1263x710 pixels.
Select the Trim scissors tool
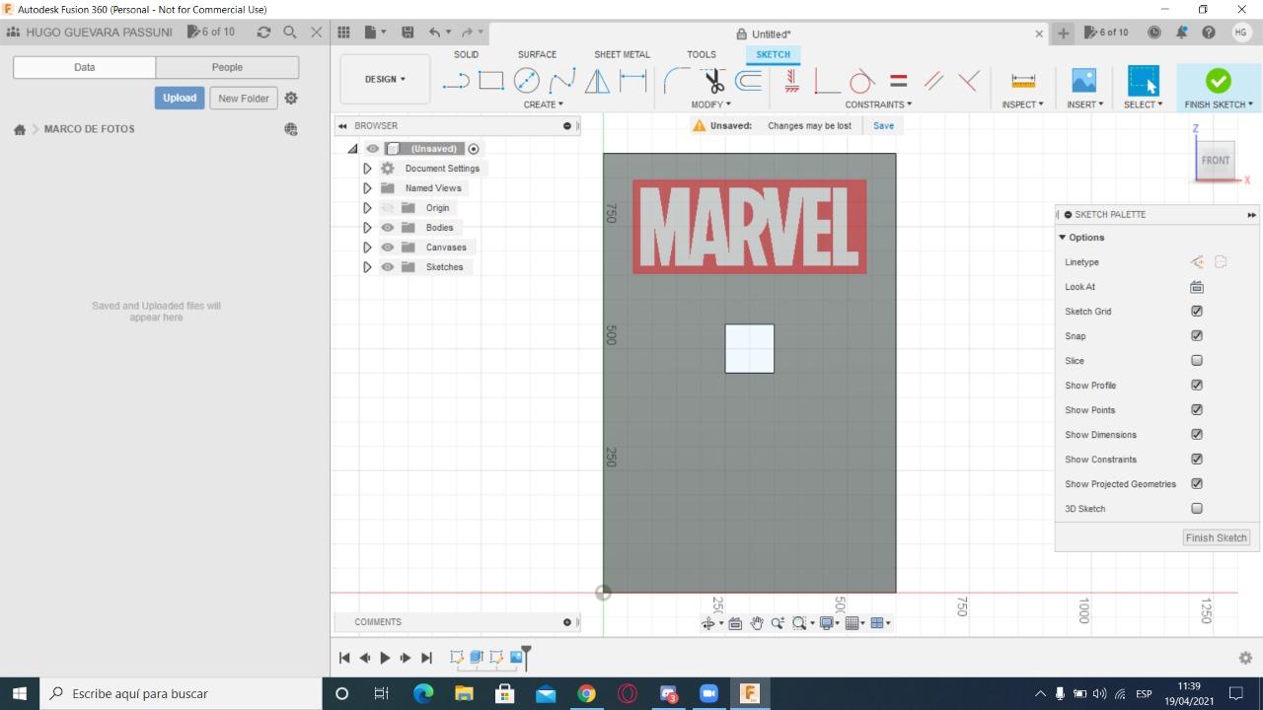pyautogui.click(x=713, y=81)
